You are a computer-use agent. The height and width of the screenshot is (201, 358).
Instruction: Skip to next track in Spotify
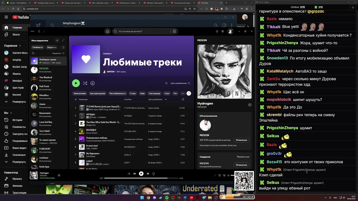pos(148,174)
